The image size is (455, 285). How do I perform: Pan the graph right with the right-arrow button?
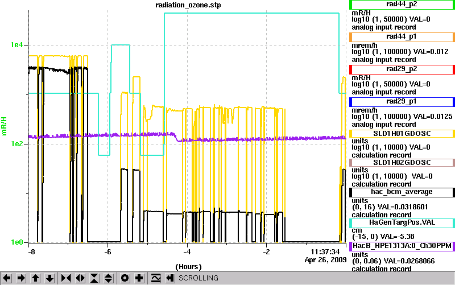click(x=21, y=278)
